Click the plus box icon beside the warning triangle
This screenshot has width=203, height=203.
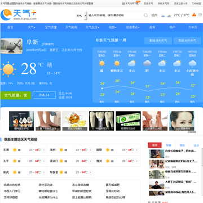[200, 15]
